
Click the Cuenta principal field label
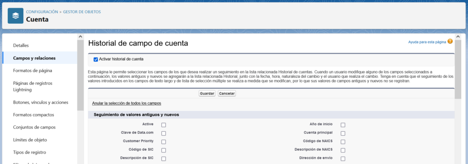click(318, 133)
